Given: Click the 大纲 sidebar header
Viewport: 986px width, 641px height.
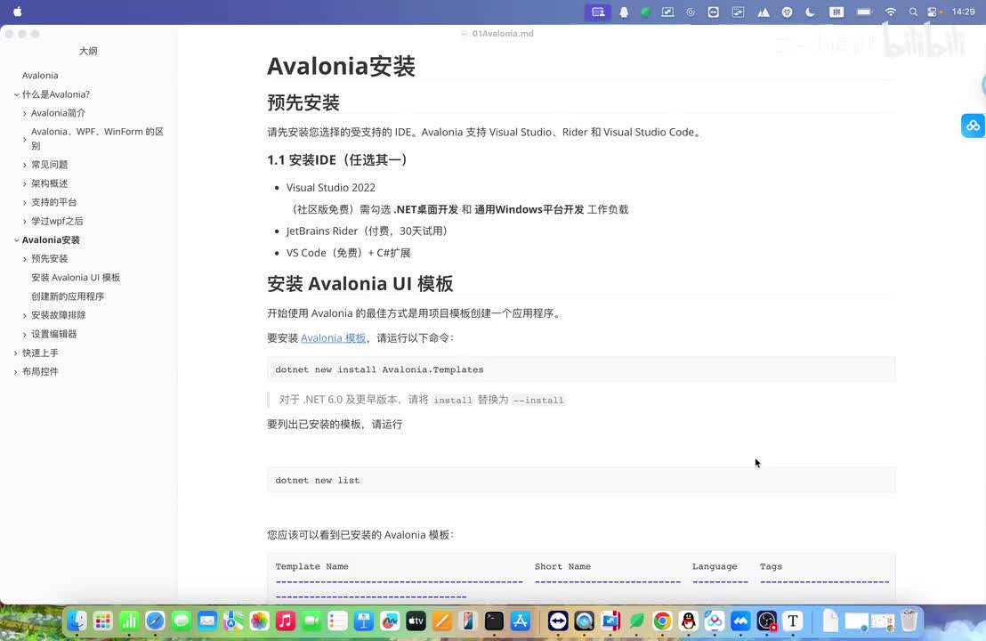Looking at the screenshot, I should click(x=88, y=51).
